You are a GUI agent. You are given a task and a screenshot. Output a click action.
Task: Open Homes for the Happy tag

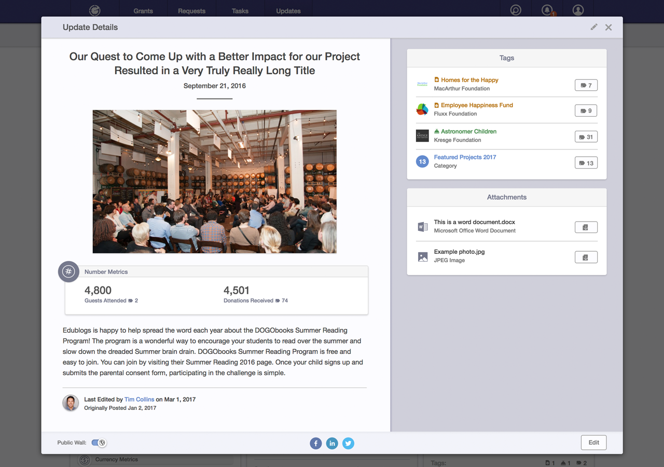pyautogui.click(x=469, y=80)
